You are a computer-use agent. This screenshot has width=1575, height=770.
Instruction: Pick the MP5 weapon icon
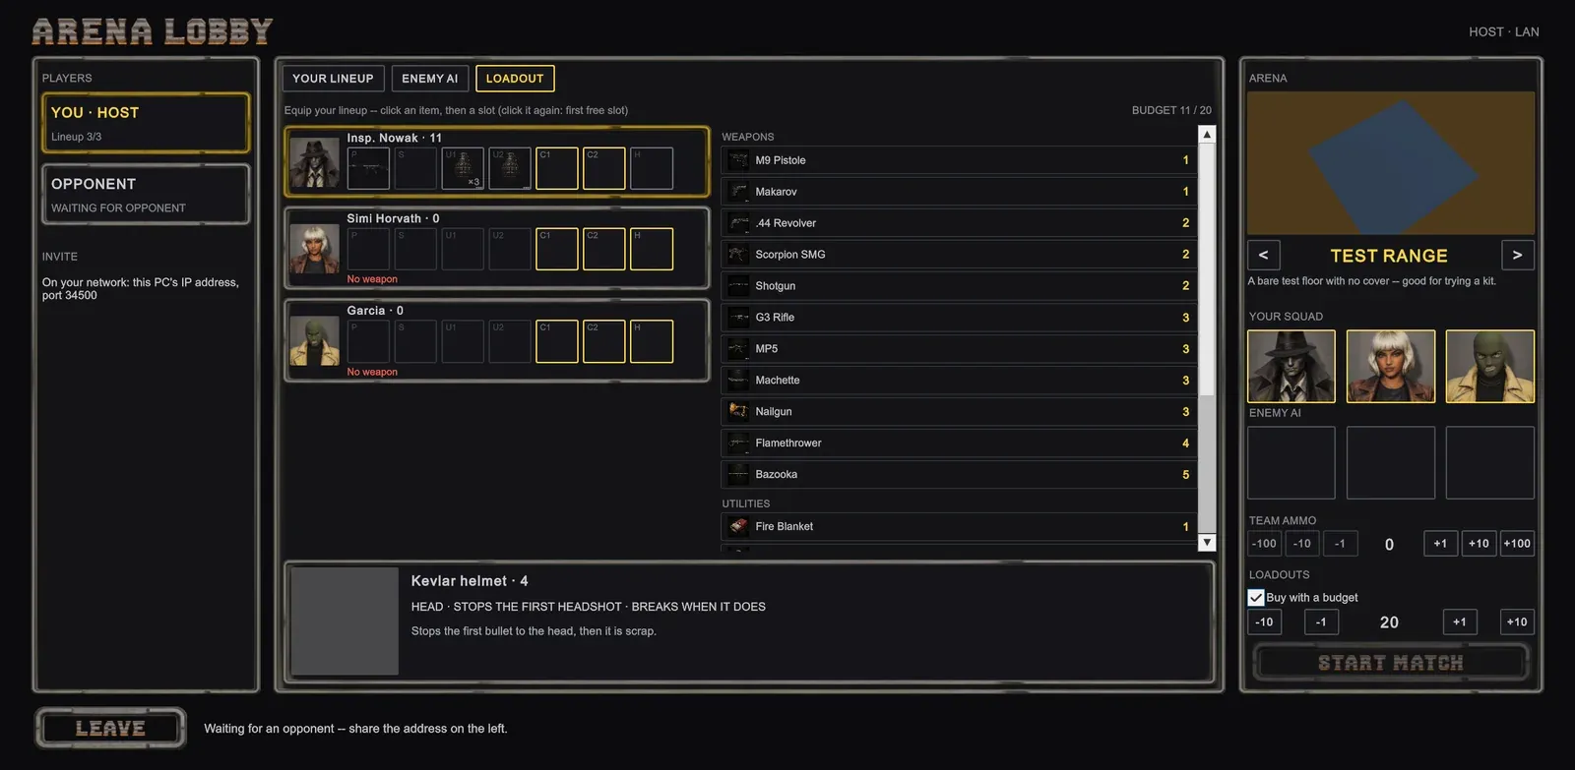coord(738,349)
